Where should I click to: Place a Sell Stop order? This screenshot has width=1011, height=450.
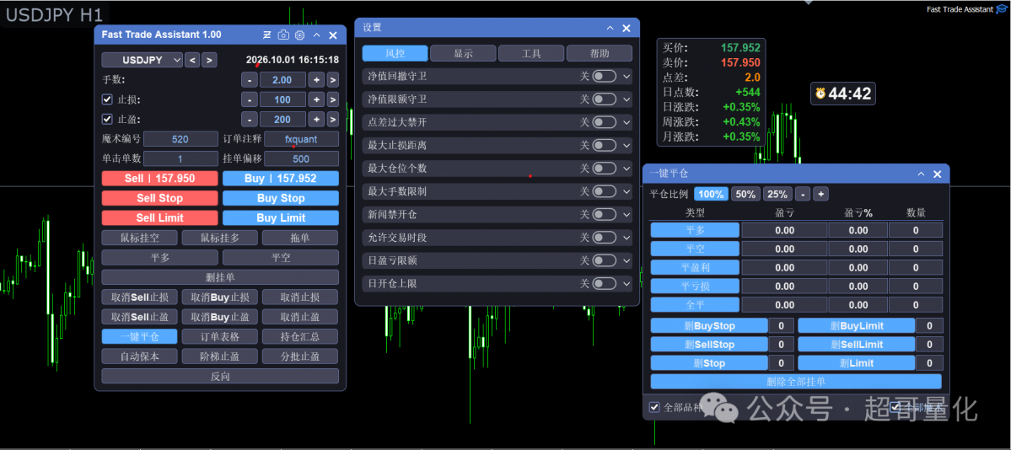tap(160, 198)
